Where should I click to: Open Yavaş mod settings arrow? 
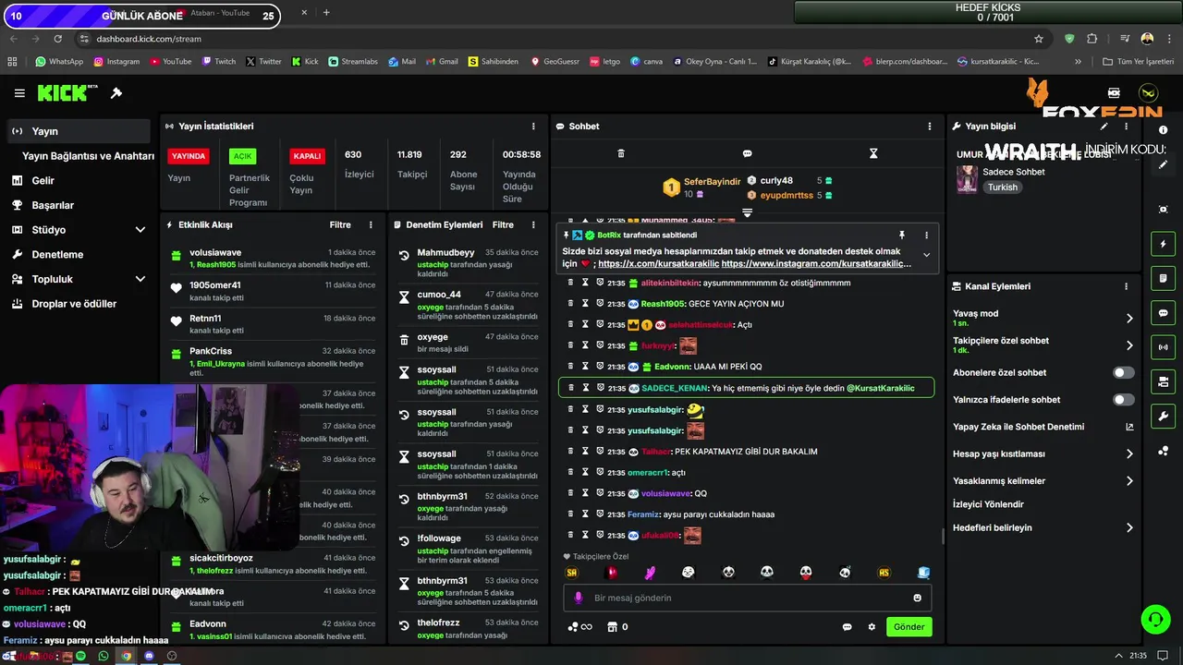(x=1128, y=319)
